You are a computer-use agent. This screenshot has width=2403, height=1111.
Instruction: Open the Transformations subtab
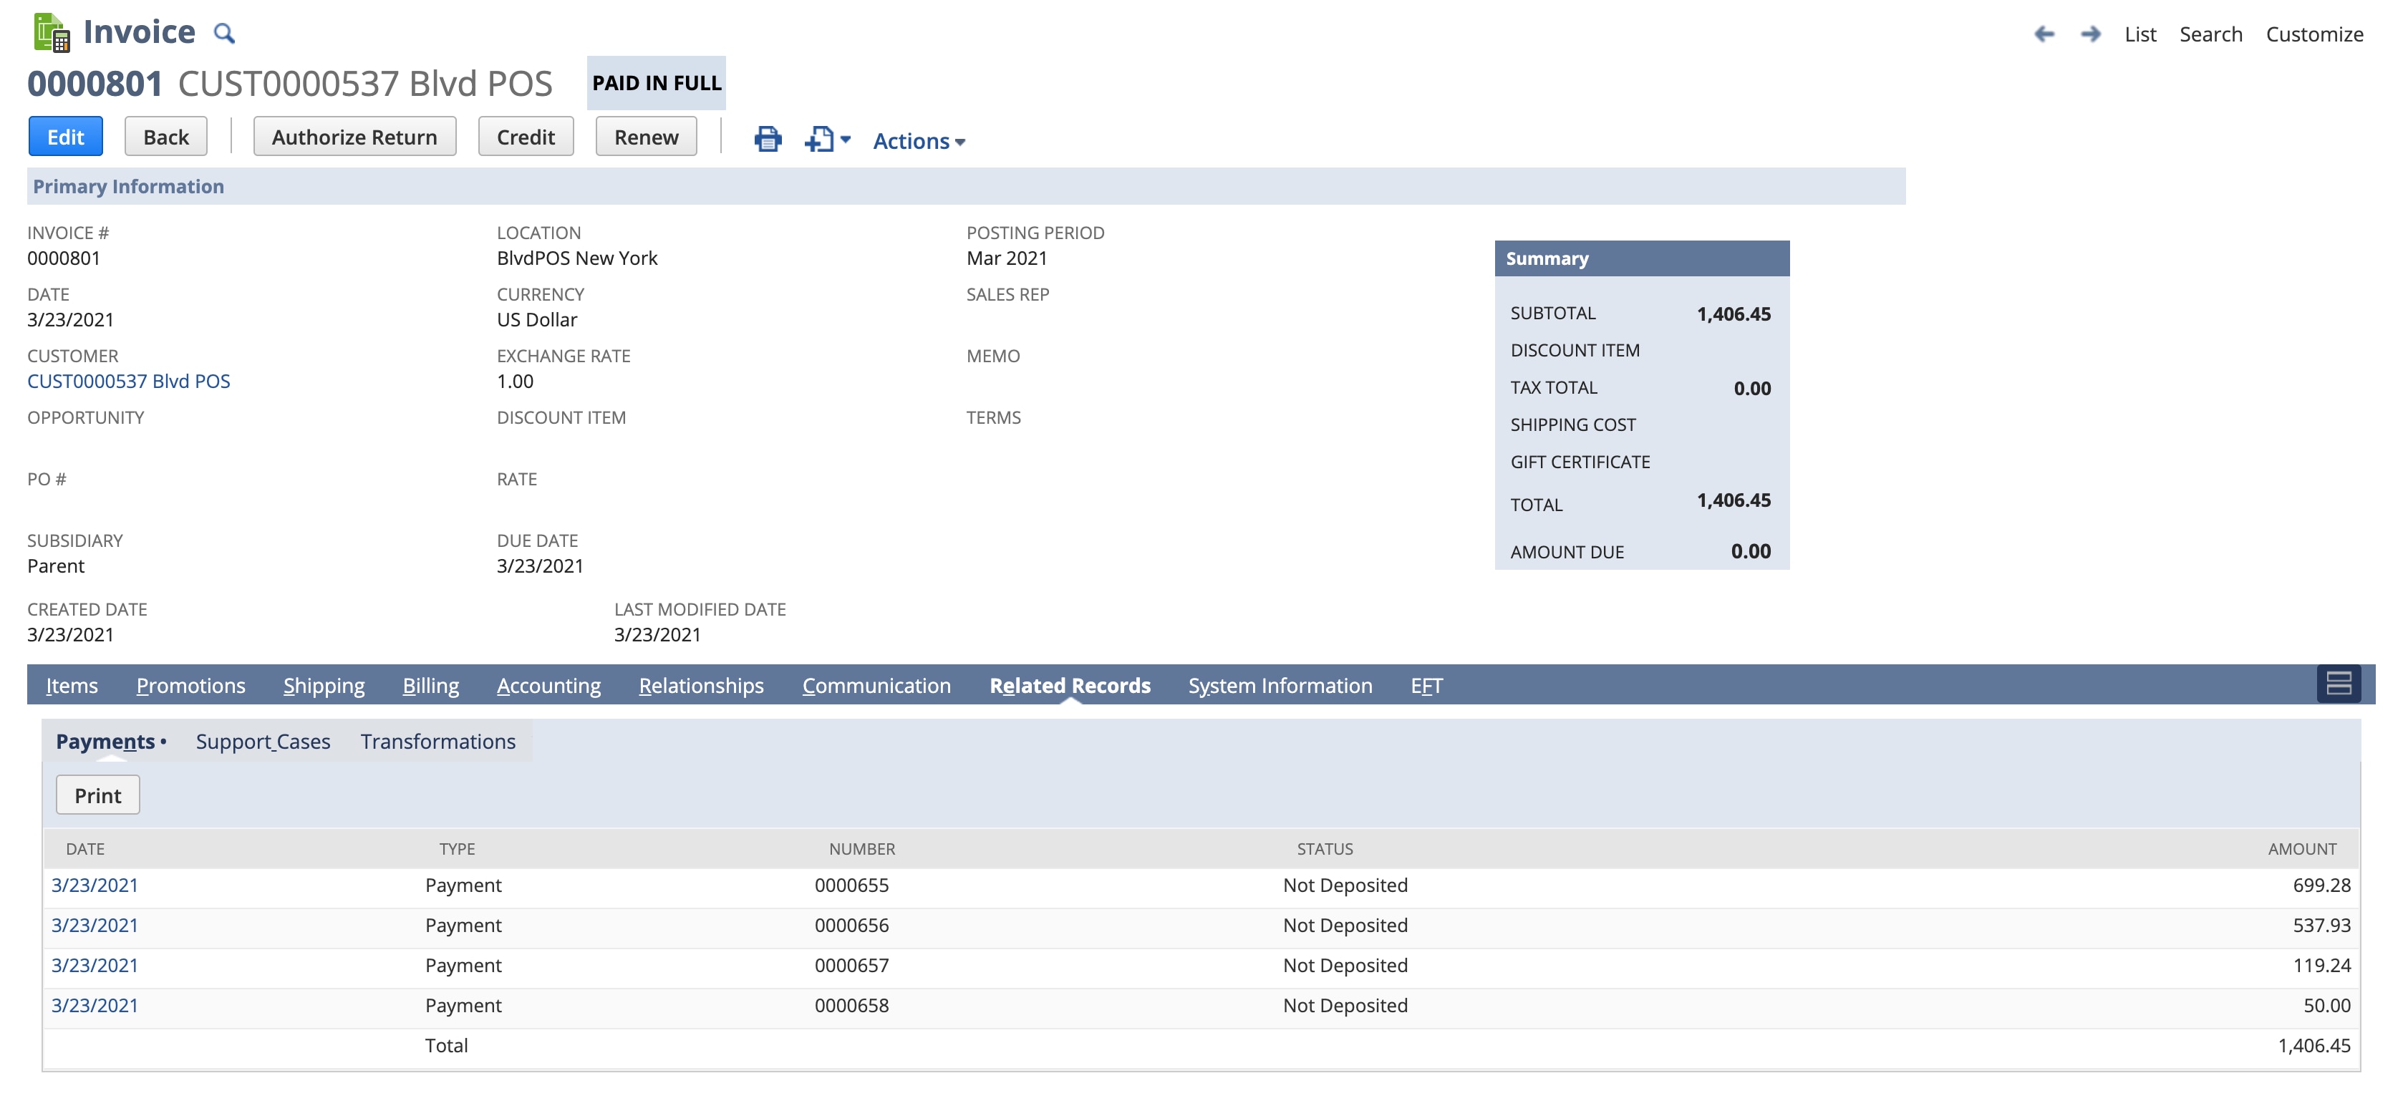437,742
